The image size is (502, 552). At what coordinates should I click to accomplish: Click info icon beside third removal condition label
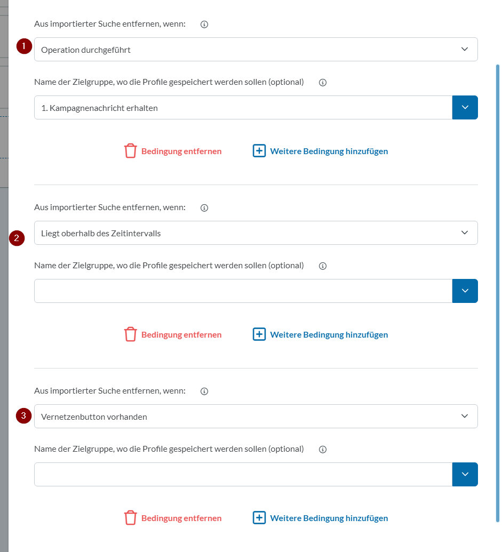click(x=204, y=391)
